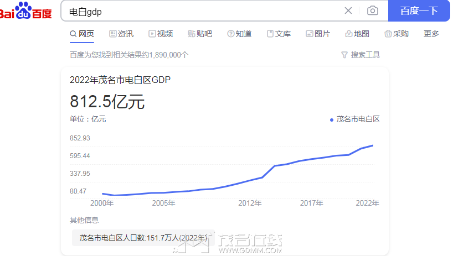Click 茂名市电白区人口数 info chip
Viewport: 453px width, 256px height.
click(143, 238)
